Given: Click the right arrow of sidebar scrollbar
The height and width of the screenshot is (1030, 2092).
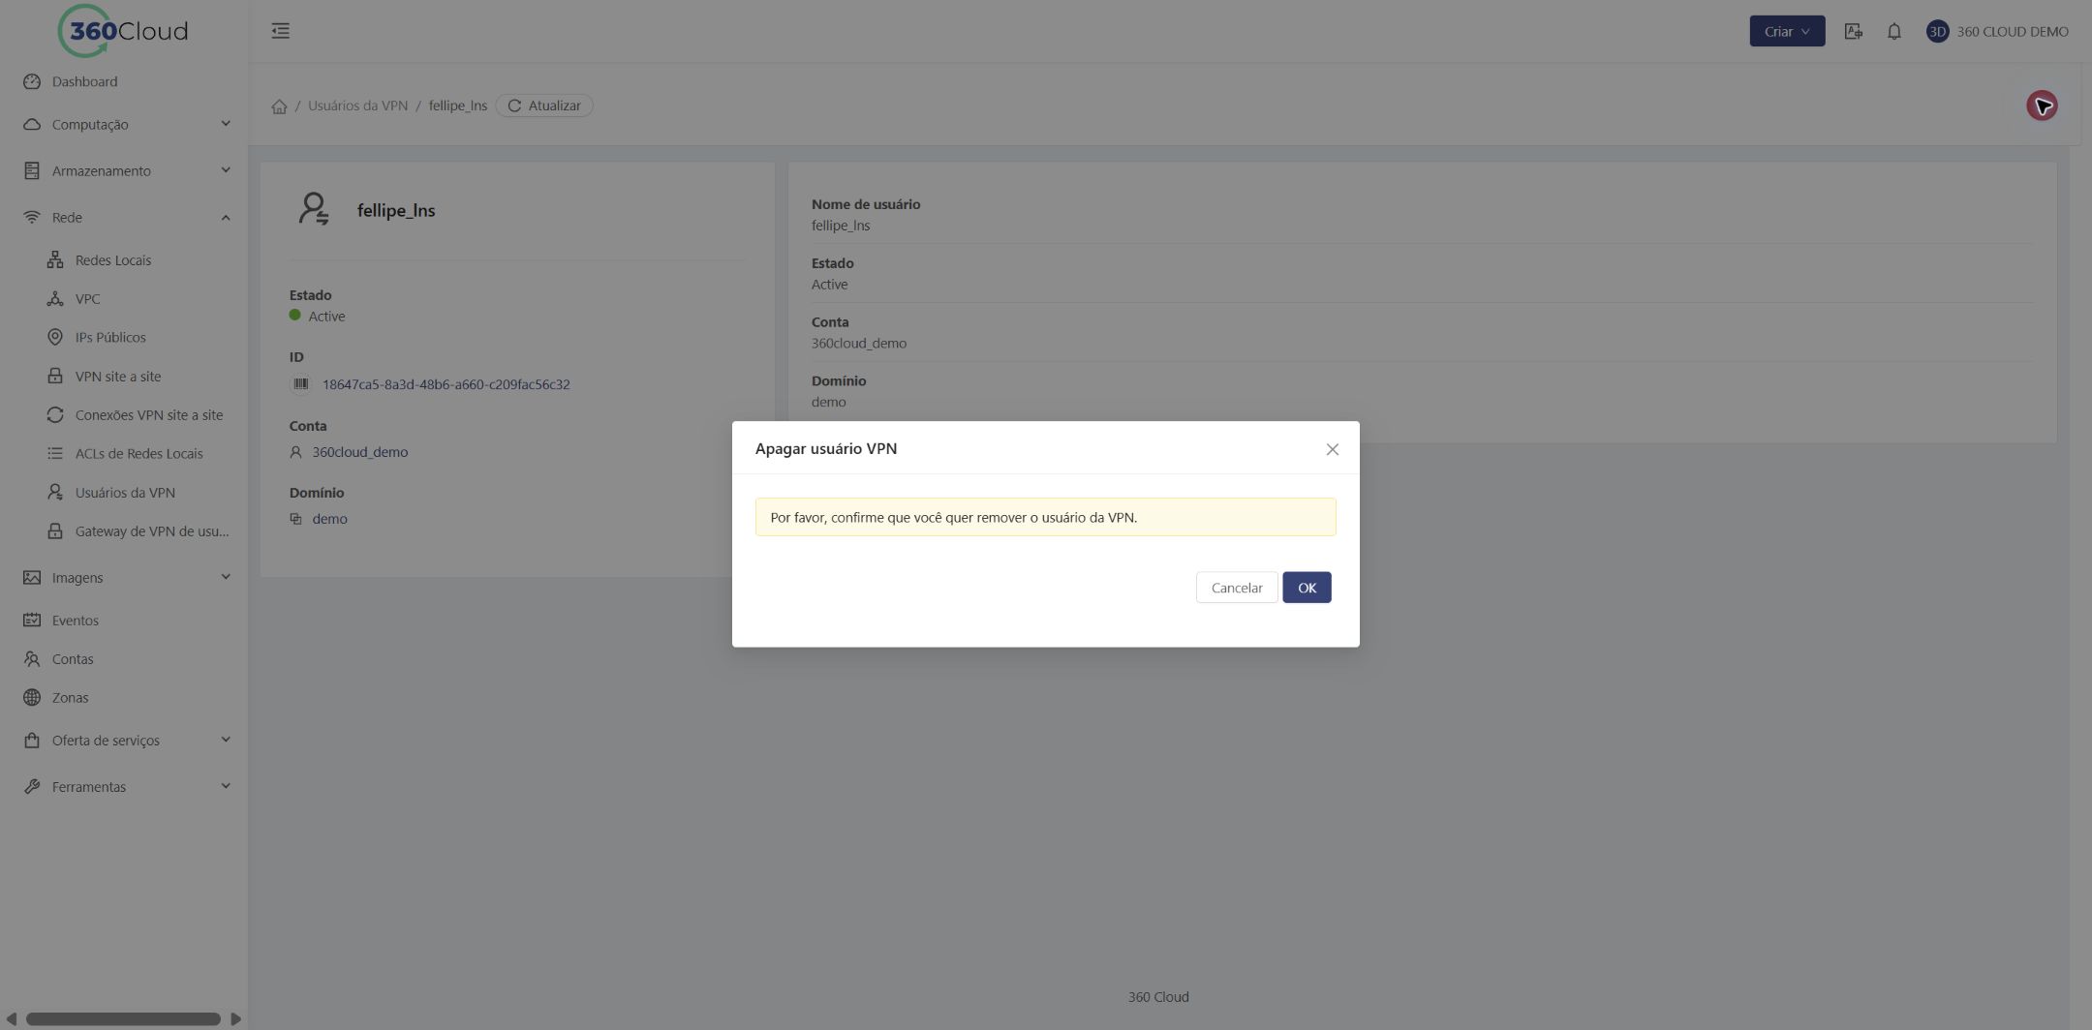Looking at the screenshot, I should click(235, 1018).
